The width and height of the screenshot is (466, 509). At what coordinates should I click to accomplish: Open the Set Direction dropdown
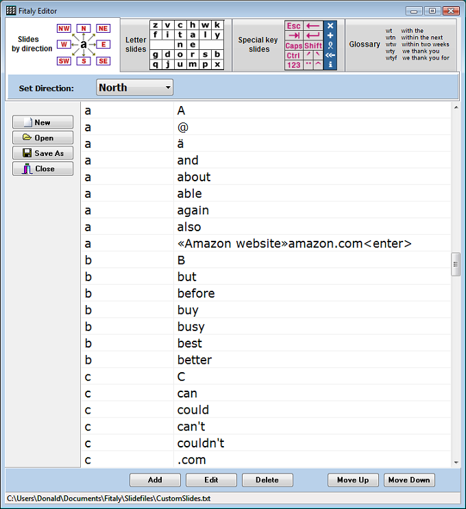(x=134, y=88)
